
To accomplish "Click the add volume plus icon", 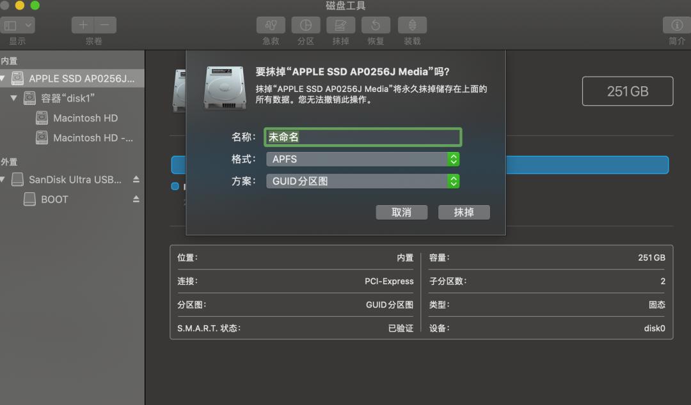I will pyautogui.click(x=83, y=24).
